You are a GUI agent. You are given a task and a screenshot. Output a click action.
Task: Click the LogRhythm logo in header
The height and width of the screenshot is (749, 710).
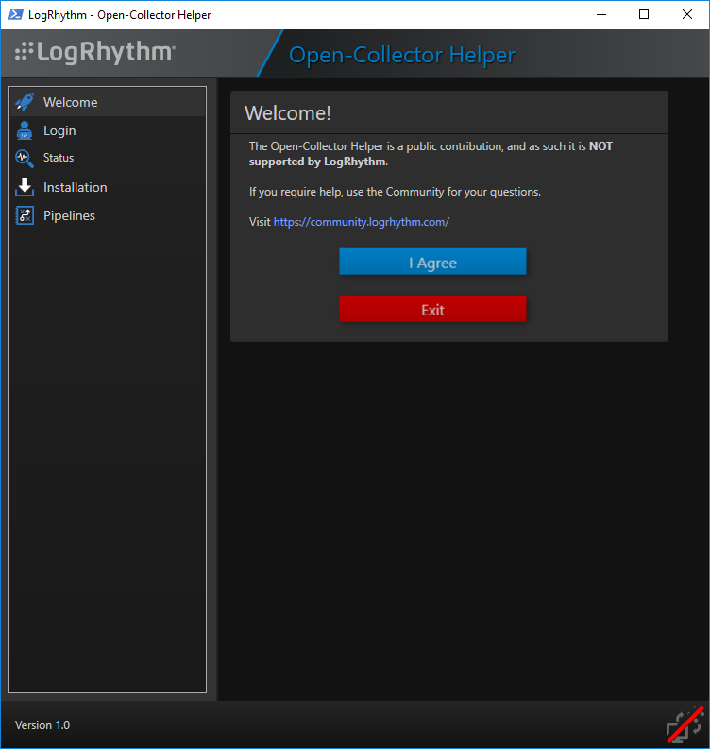pyautogui.click(x=95, y=52)
